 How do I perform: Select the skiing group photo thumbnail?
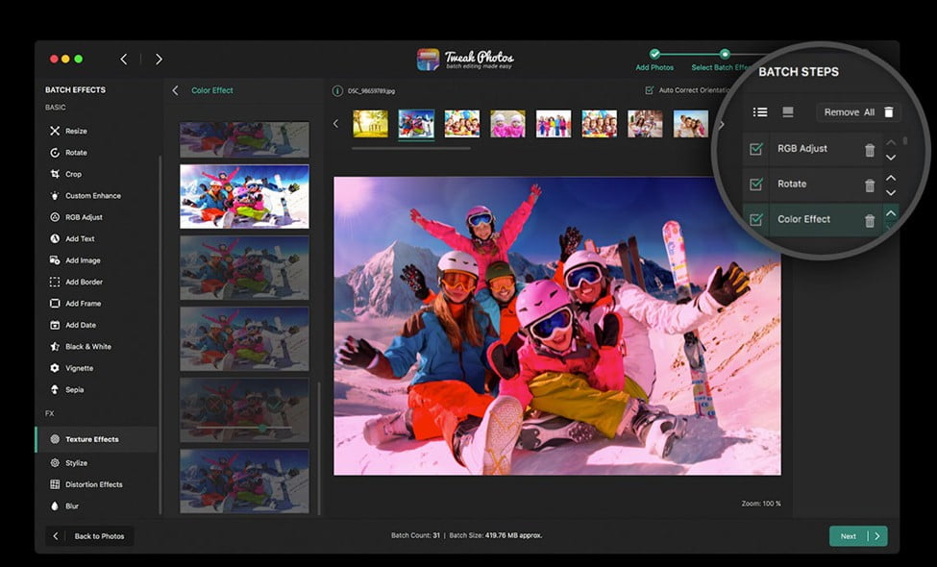coord(416,124)
